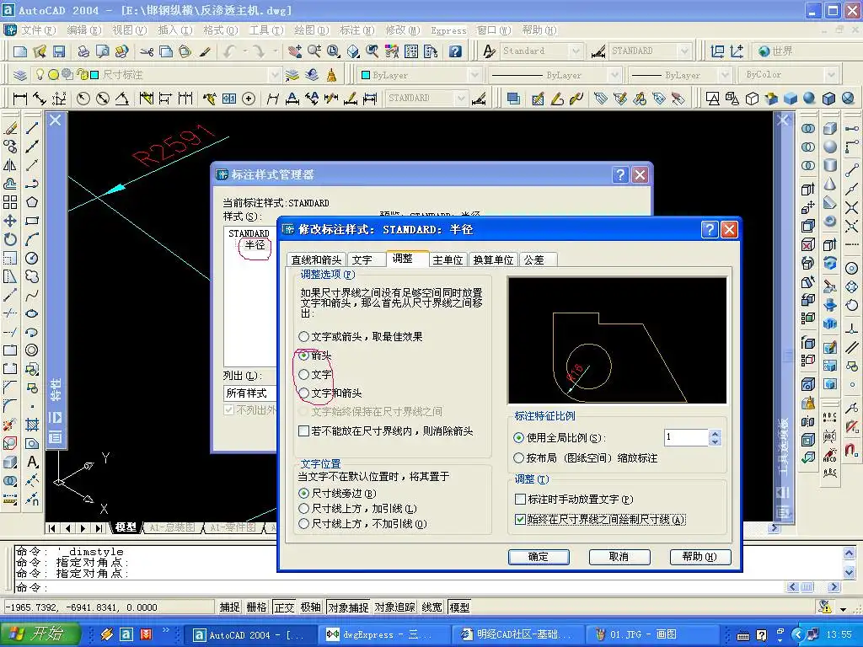Open the STANDARD dropdown in dimension toolbar
Screen dimensions: 863x647
(x=461, y=99)
